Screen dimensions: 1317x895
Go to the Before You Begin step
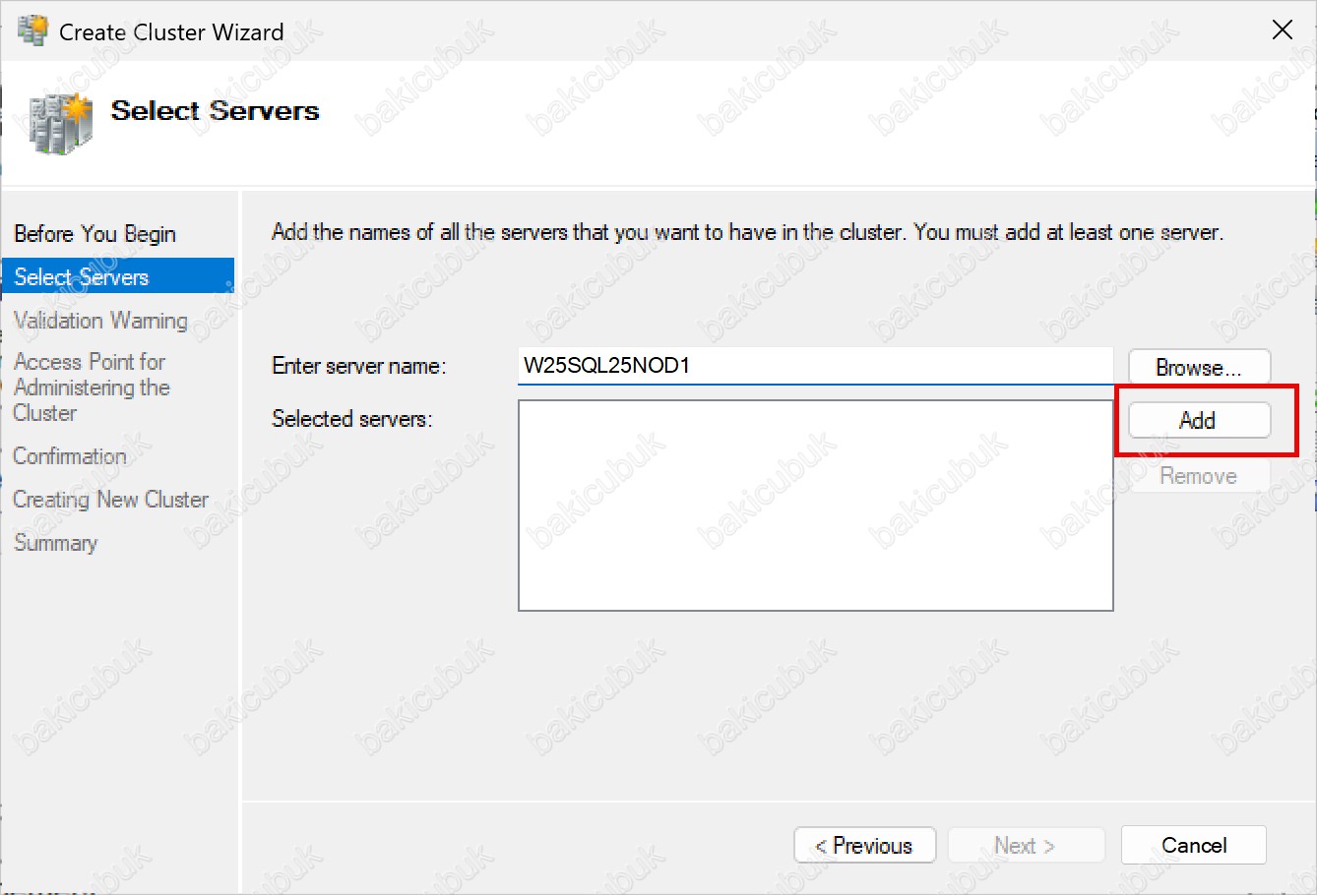point(94,234)
